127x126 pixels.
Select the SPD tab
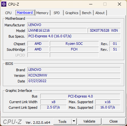(x=57, y=13)
